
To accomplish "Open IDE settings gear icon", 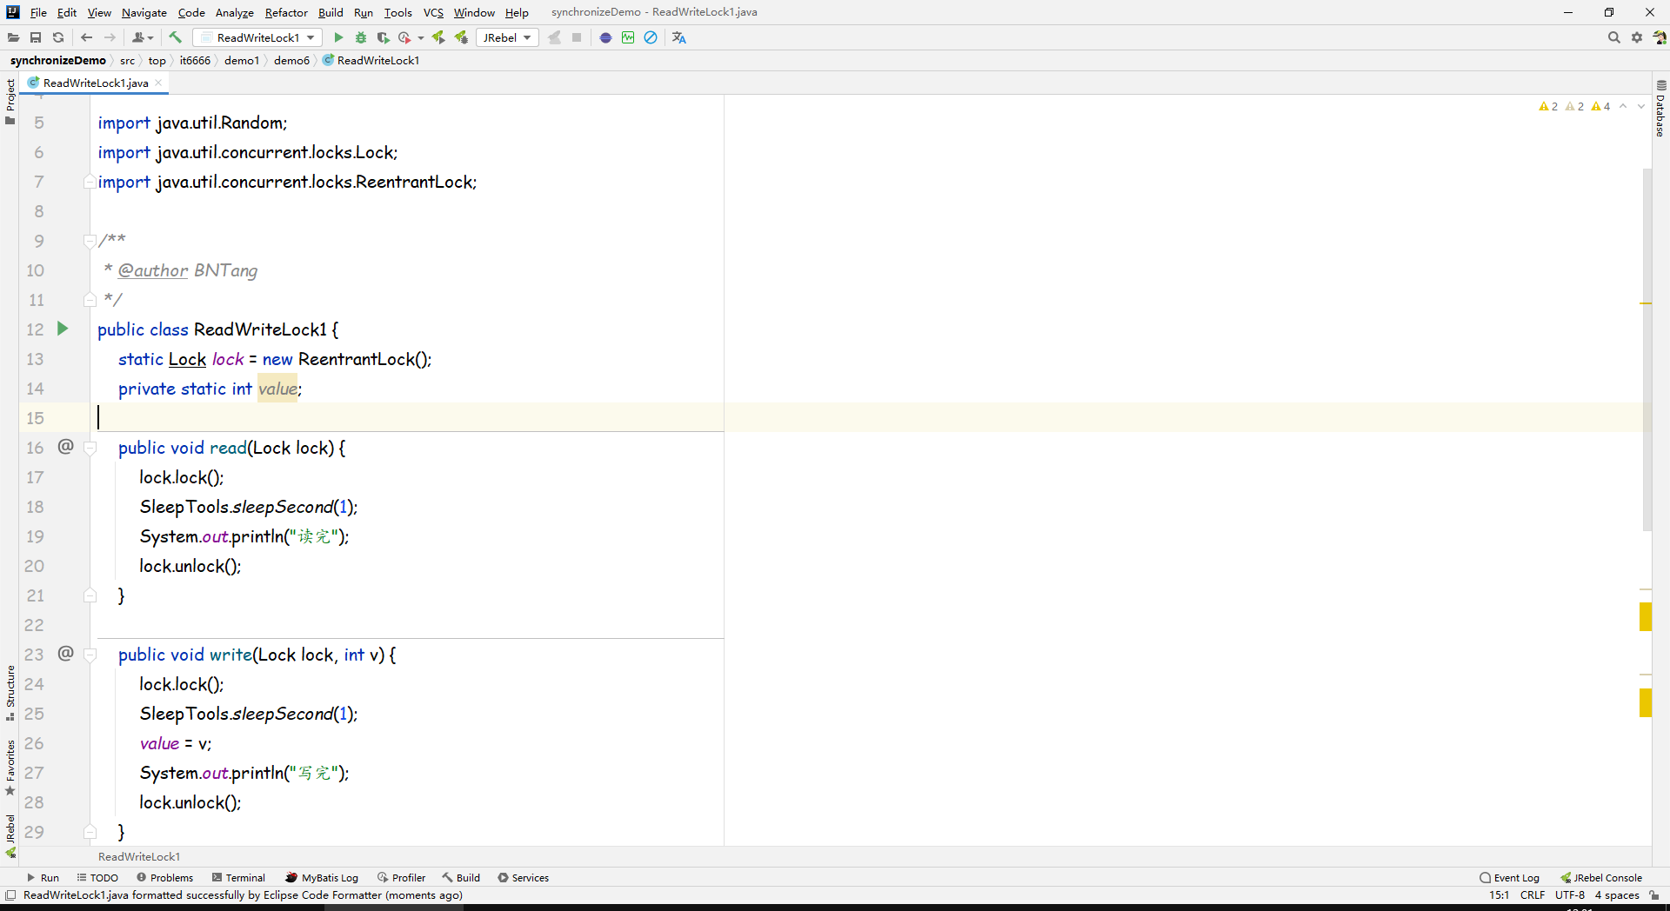I will (1637, 37).
